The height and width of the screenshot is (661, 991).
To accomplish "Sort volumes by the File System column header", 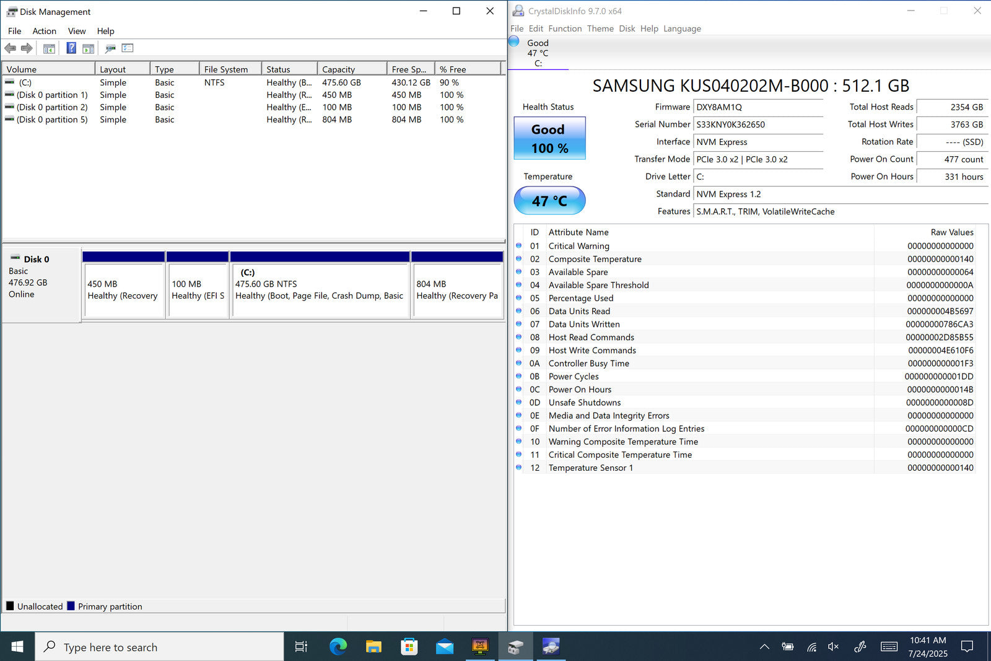I will click(230, 69).
